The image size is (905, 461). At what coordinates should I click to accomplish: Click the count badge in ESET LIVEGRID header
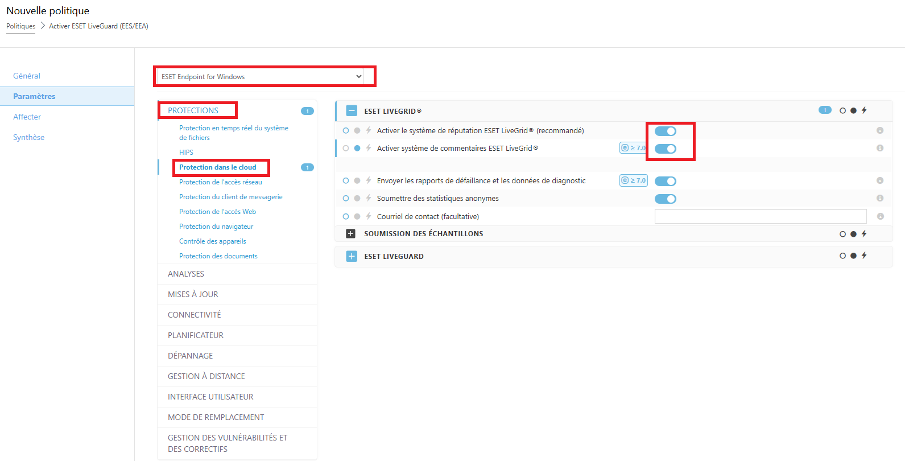(x=825, y=110)
